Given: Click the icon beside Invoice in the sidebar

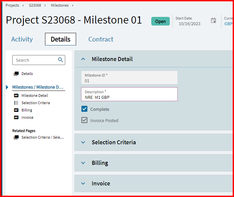Looking at the screenshot, I should [16, 117].
